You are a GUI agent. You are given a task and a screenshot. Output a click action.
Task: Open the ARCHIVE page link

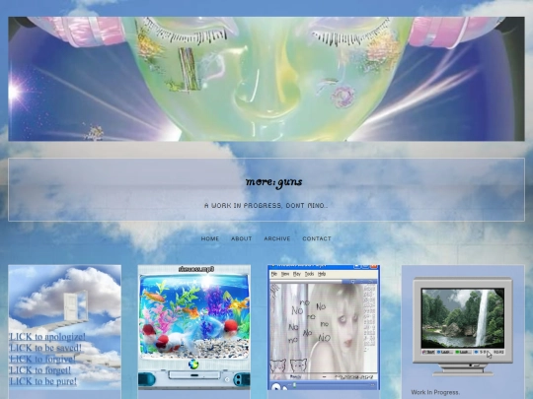click(x=277, y=238)
